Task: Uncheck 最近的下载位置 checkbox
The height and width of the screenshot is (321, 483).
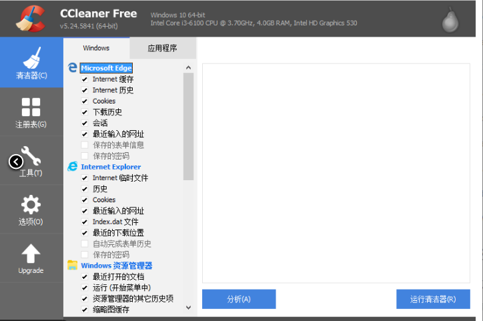Action: 85,233
